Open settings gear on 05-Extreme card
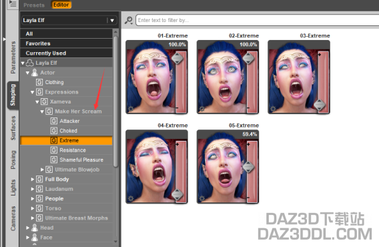This screenshot has width=379, height=247. 202,199
